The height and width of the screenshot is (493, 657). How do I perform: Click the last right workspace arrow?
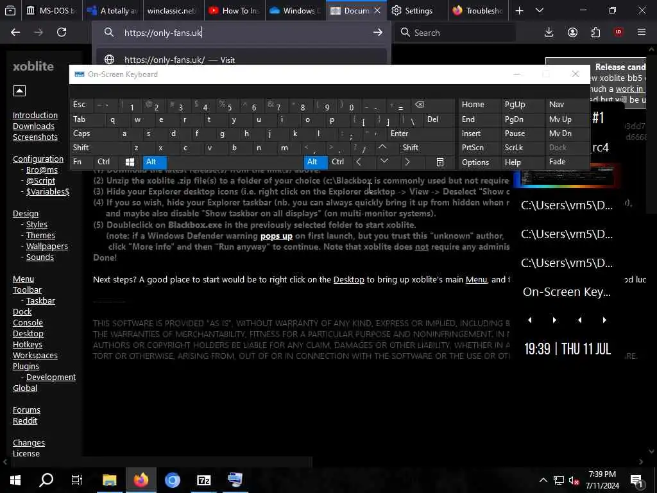click(x=604, y=320)
